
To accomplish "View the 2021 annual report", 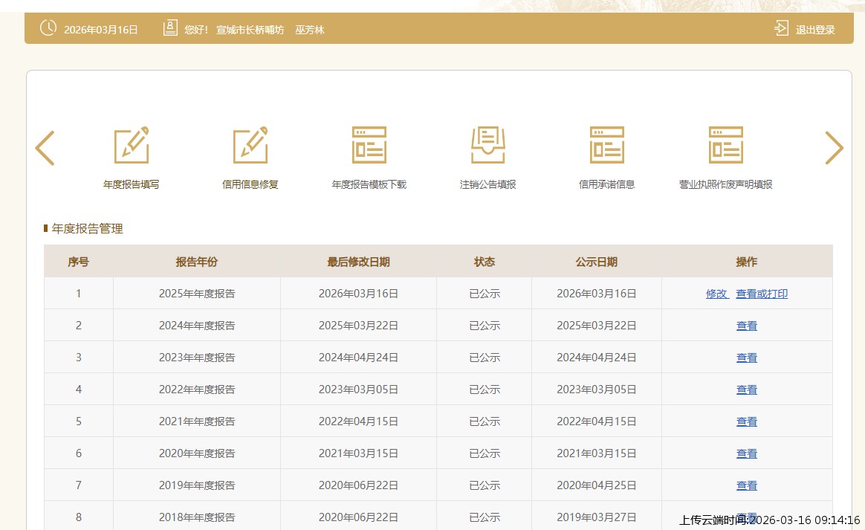I will (747, 421).
